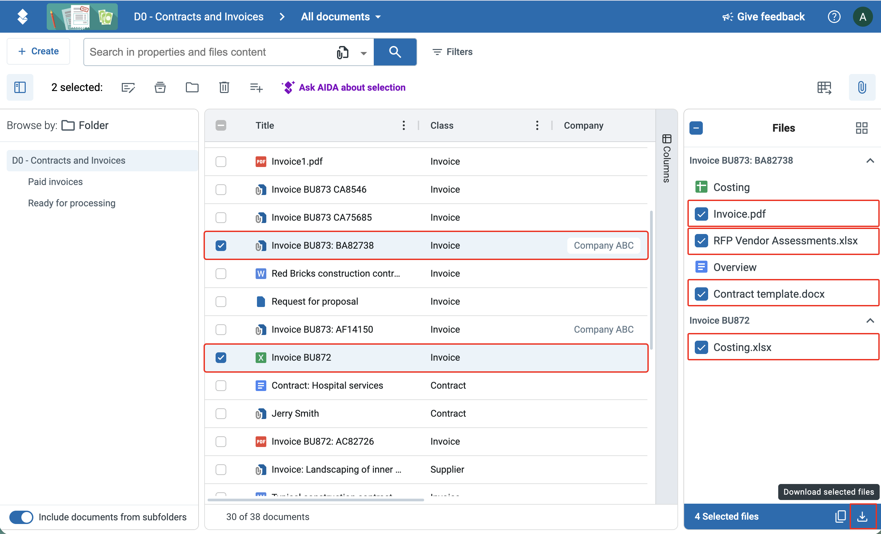Toggle the left side panel icon
This screenshot has width=881, height=534.
coord(20,87)
